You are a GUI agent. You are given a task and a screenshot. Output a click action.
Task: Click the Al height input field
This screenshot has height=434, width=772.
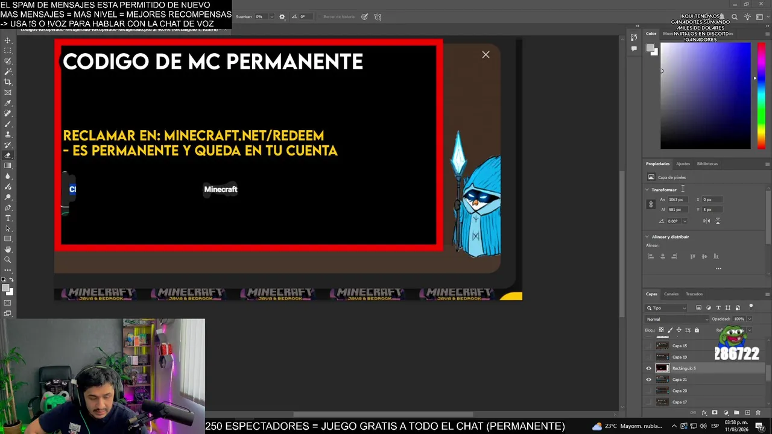click(679, 210)
